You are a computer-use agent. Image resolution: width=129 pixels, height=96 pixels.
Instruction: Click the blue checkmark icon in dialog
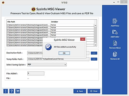pos(48,47)
